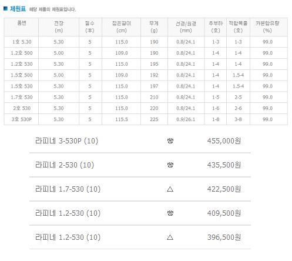Click the 선경/원경 (mm) column header

tap(186, 27)
